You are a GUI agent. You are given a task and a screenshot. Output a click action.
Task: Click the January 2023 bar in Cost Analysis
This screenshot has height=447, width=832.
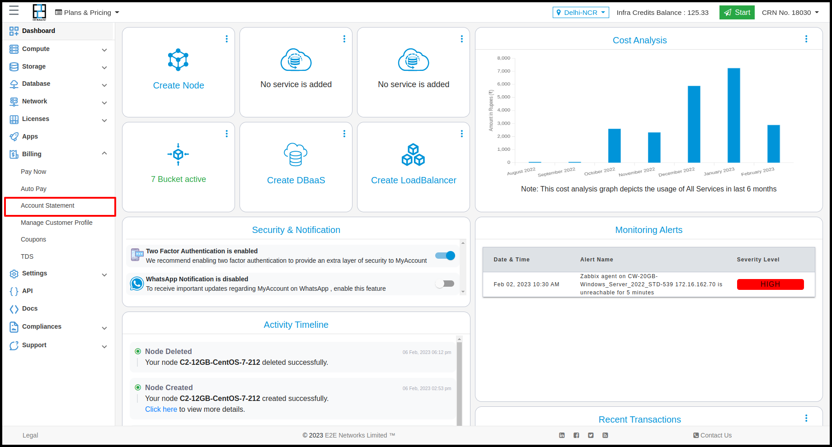tap(733, 115)
